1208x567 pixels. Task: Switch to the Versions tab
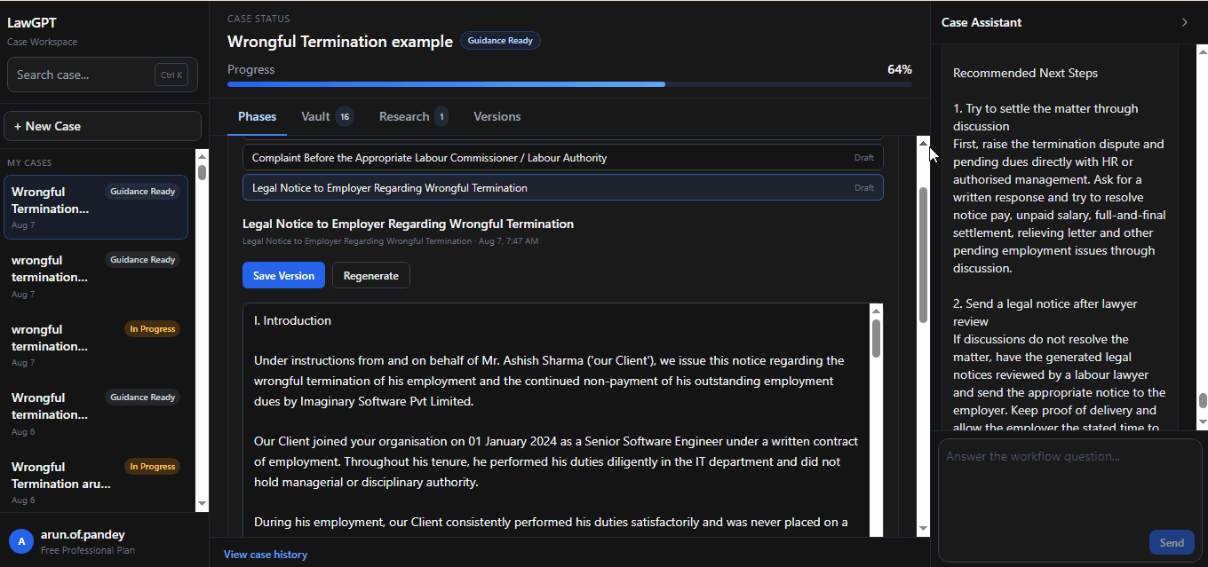point(497,116)
